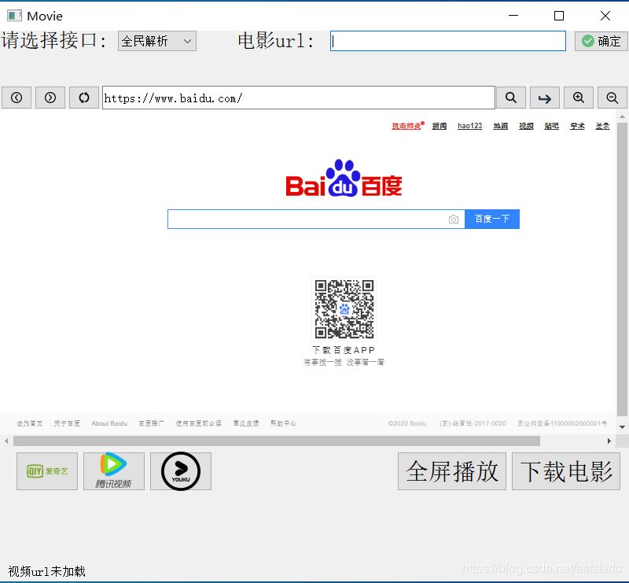The height and width of the screenshot is (583, 629).
Task: Click the 意见反馈 footer link
Action: tap(246, 423)
